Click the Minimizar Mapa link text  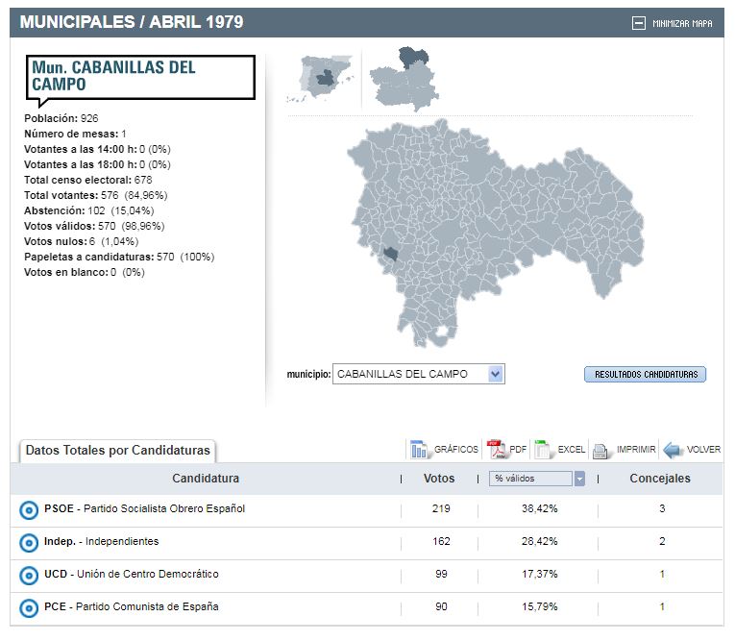coord(682,23)
